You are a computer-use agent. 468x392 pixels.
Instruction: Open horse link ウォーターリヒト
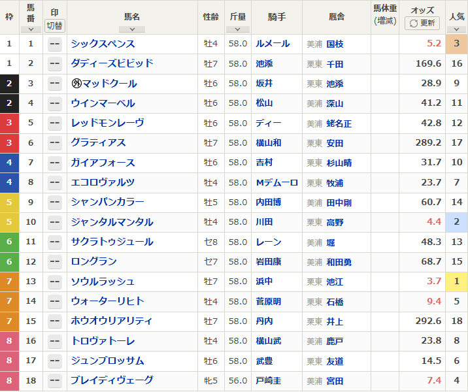[107, 301]
